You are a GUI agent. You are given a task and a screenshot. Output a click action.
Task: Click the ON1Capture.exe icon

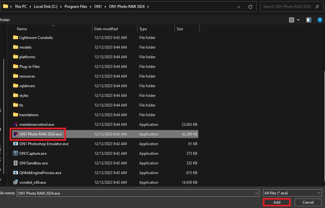click(x=16, y=153)
